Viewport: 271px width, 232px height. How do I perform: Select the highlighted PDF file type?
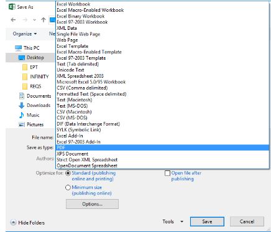click(163, 148)
